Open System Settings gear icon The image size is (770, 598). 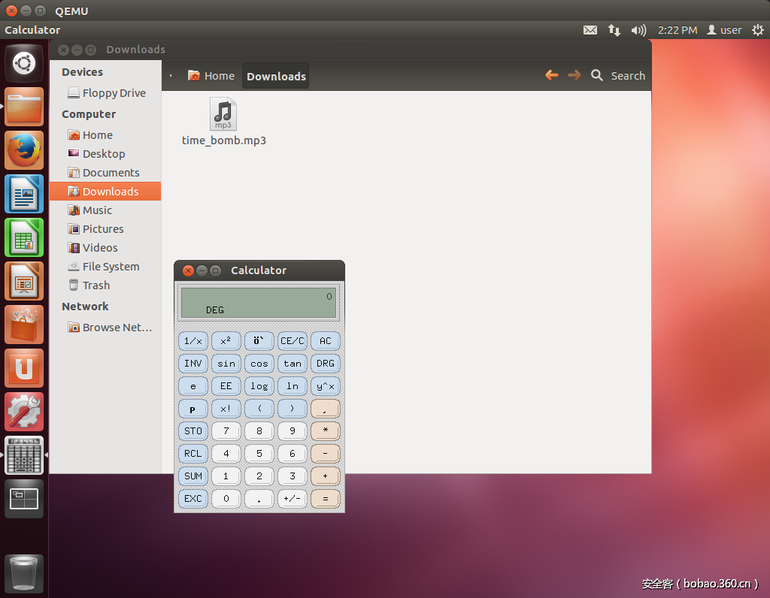tap(25, 412)
